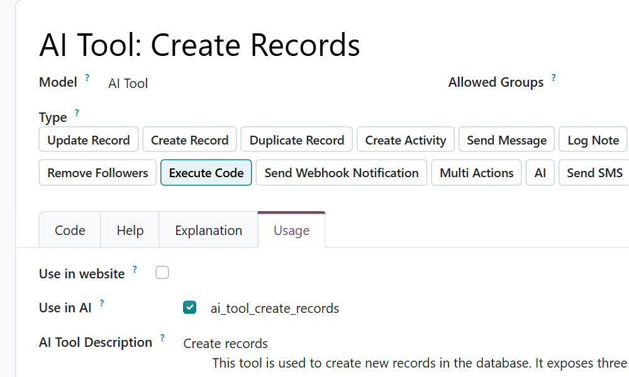Open the Help tab

(x=130, y=230)
